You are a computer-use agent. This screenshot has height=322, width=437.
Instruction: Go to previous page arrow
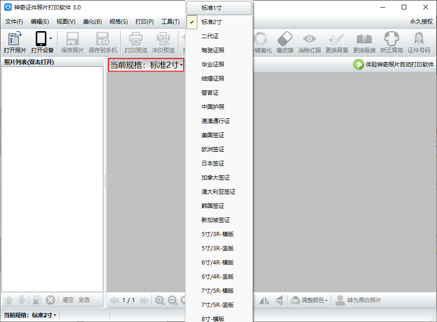[114, 300]
